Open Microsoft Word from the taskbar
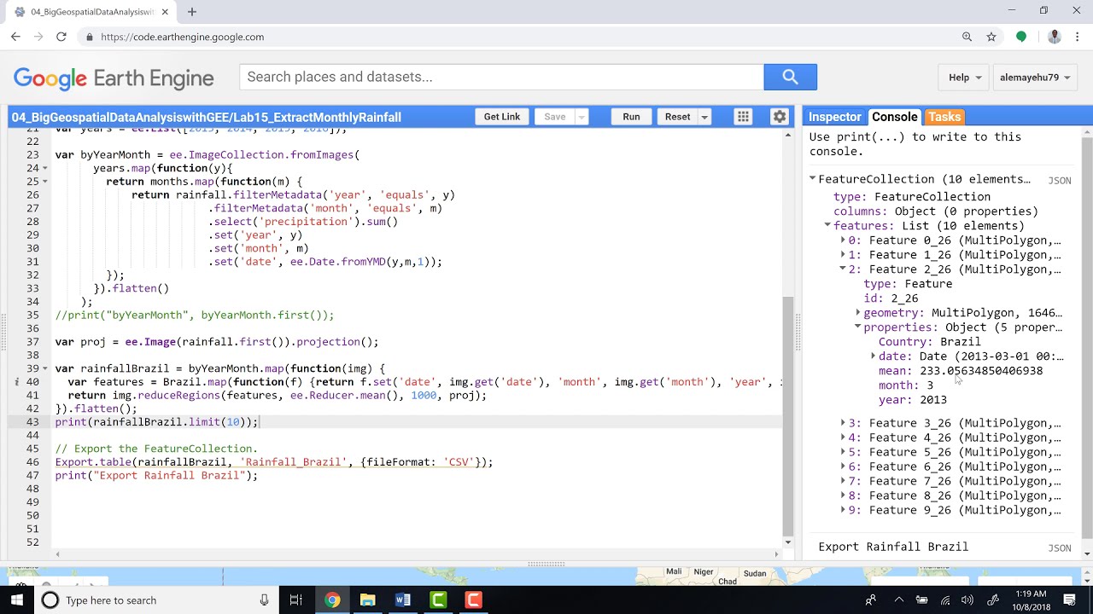 point(403,600)
